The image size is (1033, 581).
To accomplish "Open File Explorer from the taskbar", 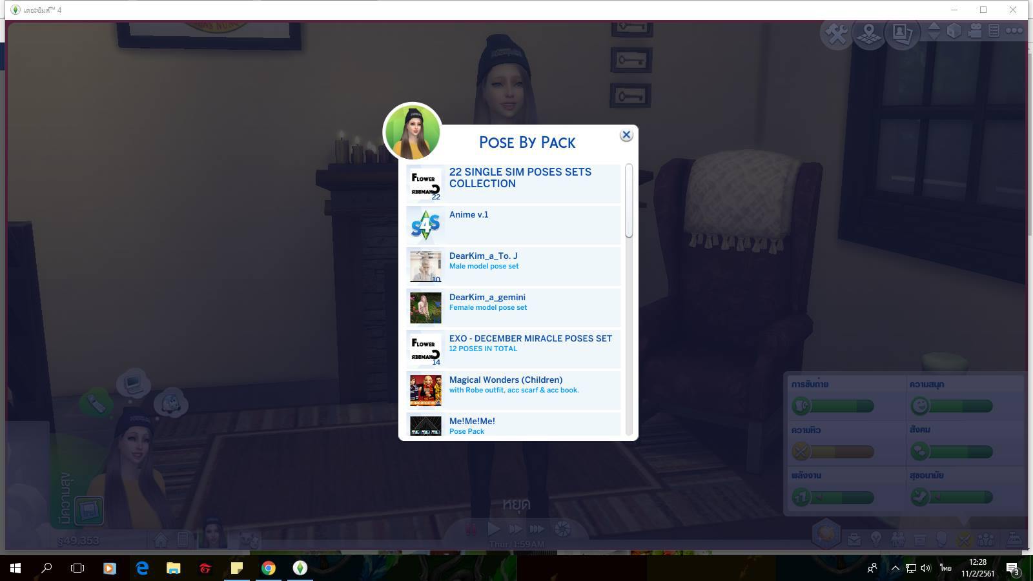I will [173, 568].
